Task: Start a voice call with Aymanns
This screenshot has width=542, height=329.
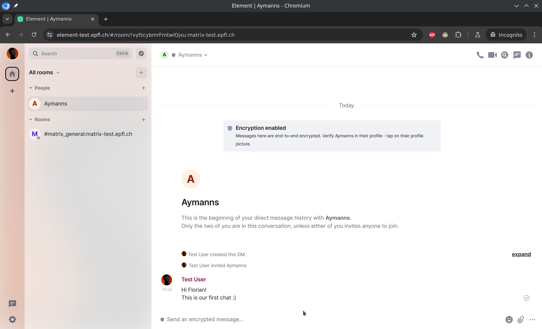Action: (x=480, y=55)
